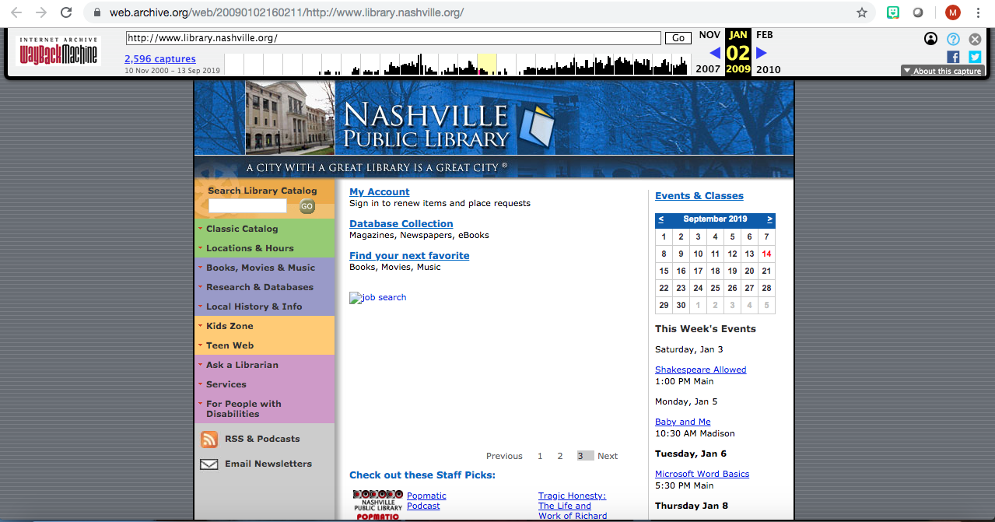This screenshot has height=522, width=995.
Task: Jump to the next capture with the right blue arrow
Action: pos(762,53)
